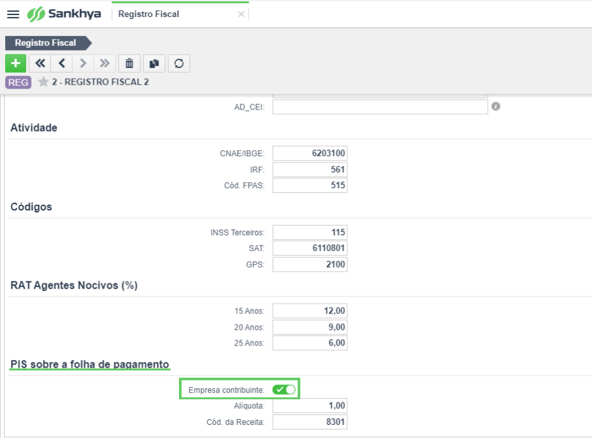Add a new record with the green plus button
Image resolution: width=592 pixels, height=438 pixels.
[x=16, y=64]
